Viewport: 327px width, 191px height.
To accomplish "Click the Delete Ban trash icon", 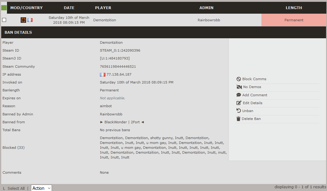I will click(x=238, y=119).
